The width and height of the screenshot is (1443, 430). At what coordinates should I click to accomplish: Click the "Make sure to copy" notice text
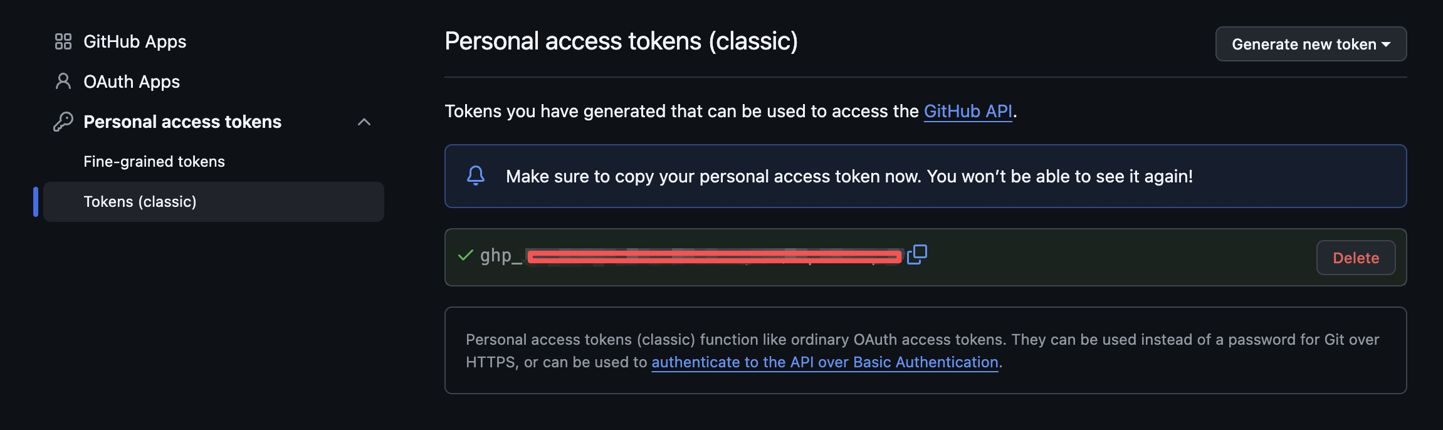click(x=849, y=176)
